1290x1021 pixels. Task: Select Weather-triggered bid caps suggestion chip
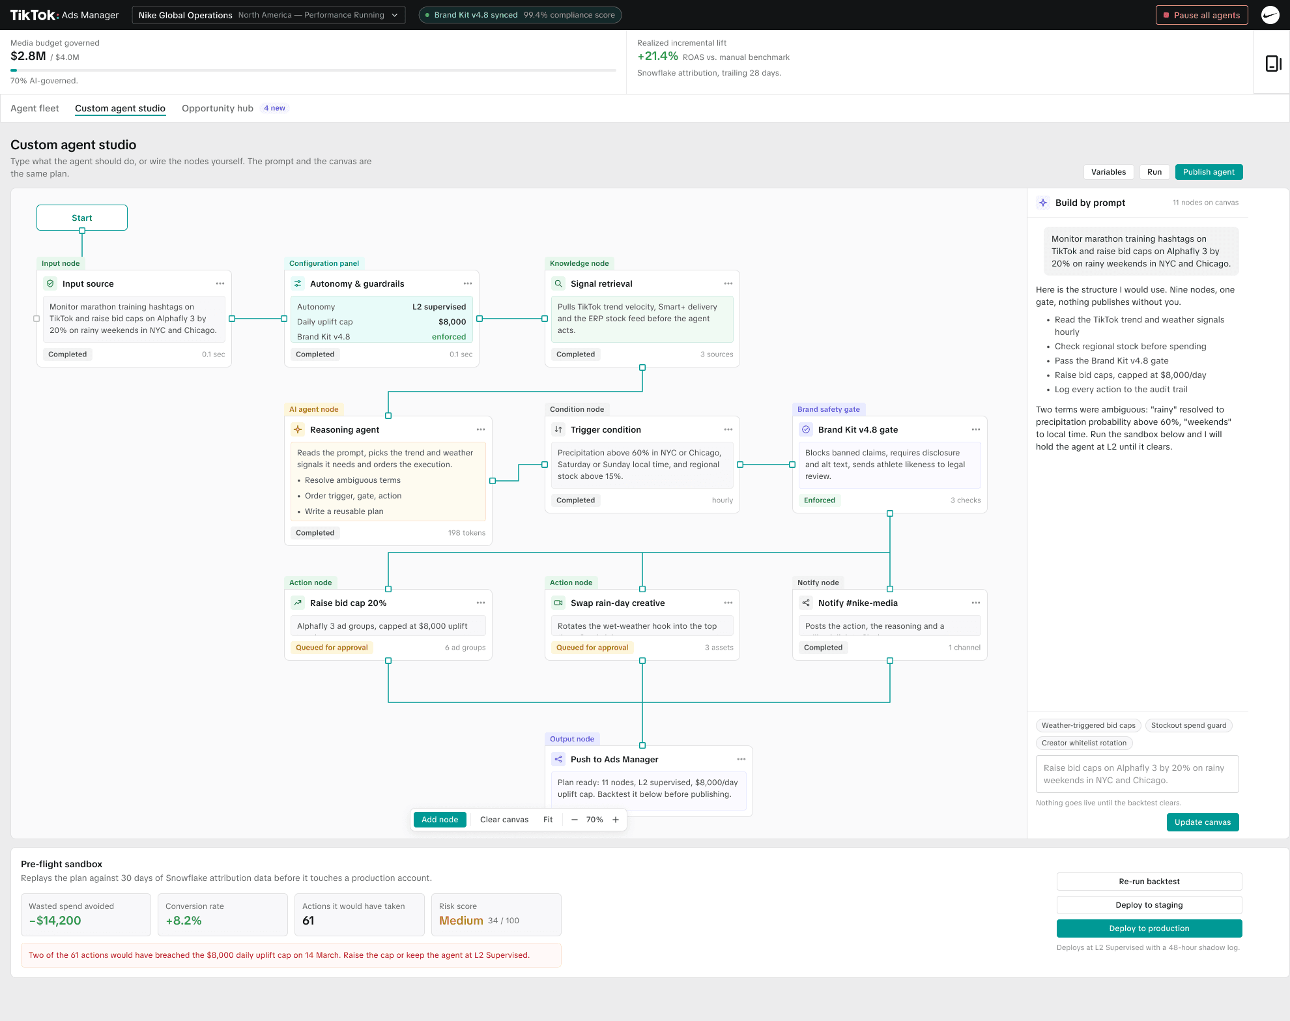(1088, 725)
